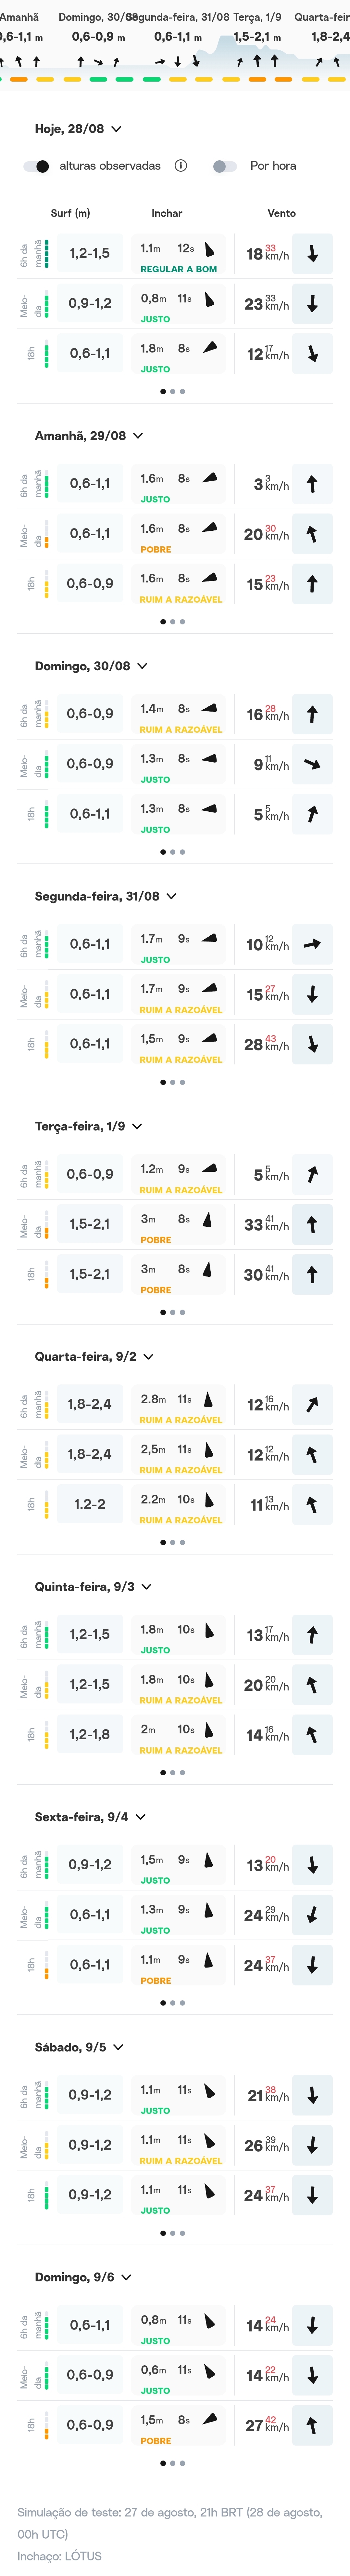Click the surf rating color bar for Hoje 6h
This screenshot has height=2576, width=350.
[46, 254]
